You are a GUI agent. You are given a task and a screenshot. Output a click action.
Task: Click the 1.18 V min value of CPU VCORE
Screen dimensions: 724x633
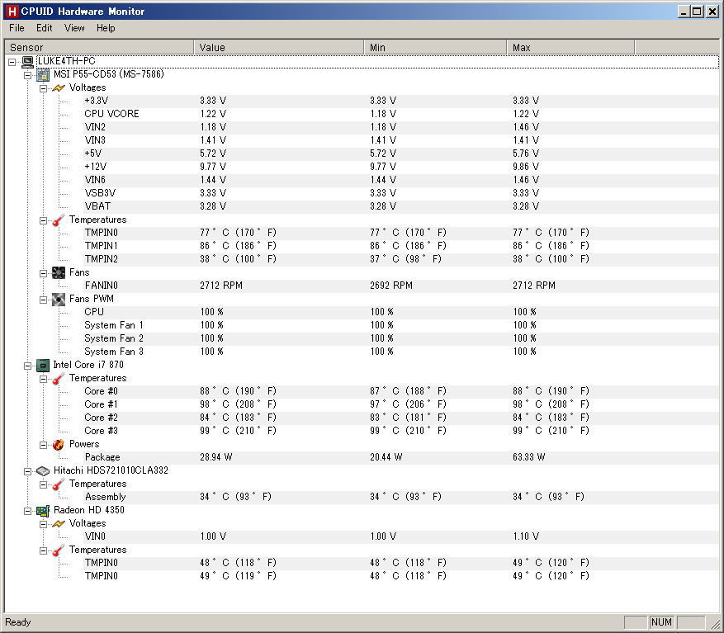383,114
